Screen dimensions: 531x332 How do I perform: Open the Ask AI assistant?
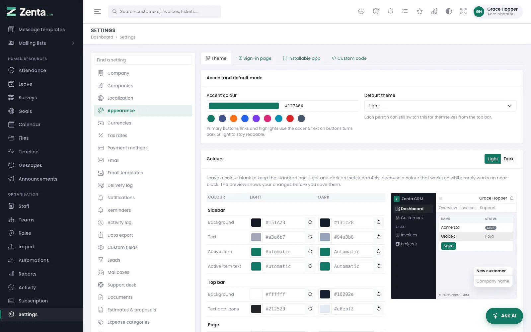[x=504, y=316]
